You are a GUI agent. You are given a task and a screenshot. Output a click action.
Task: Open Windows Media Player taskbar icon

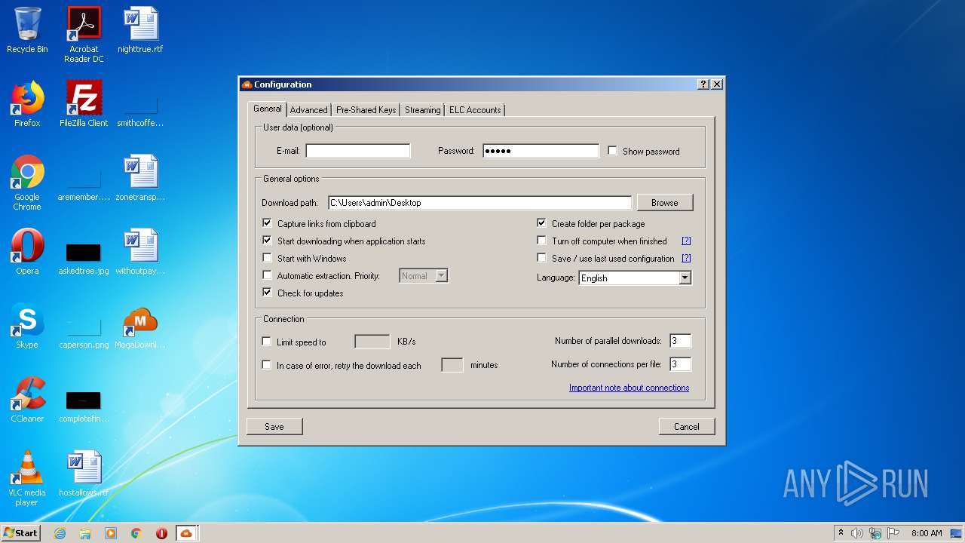tap(111, 533)
